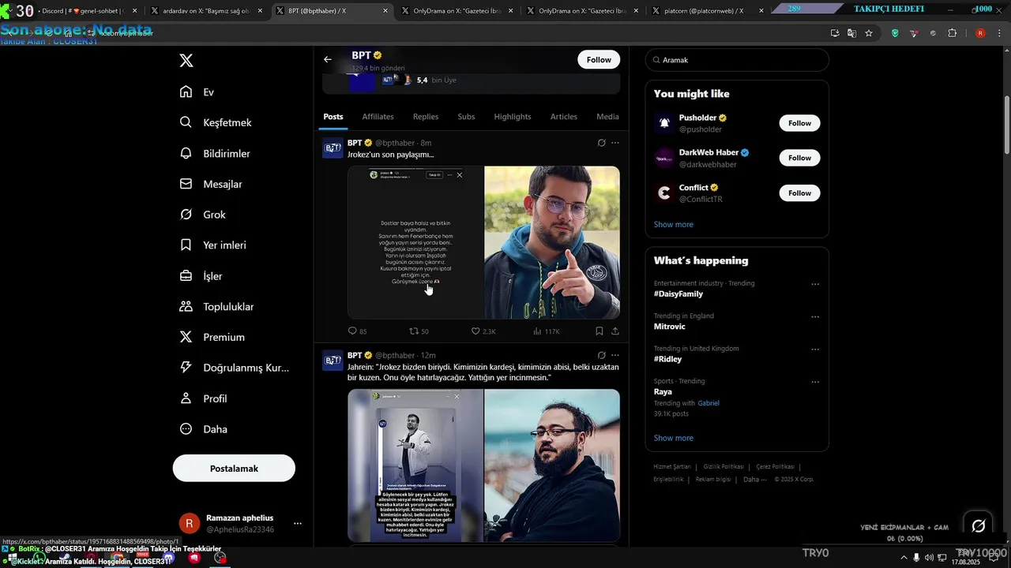Click the back arrow beside BPT

(328, 59)
